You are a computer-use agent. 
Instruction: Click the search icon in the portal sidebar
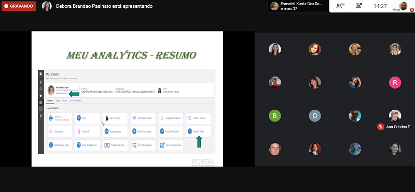pyautogui.click(x=41, y=88)
